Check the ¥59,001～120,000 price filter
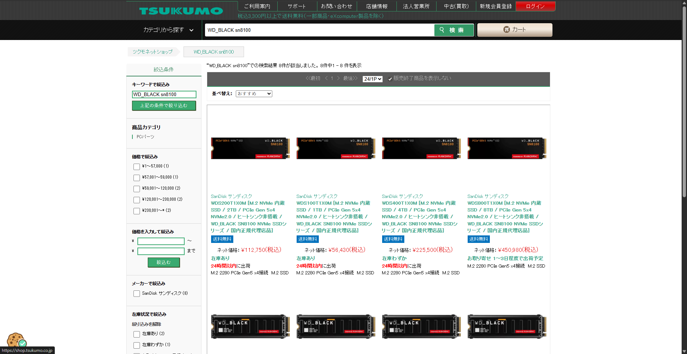687x354 pixels. click(x=137, y=189)
